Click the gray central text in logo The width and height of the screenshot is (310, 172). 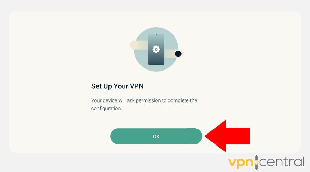click(x=282, y=162)
